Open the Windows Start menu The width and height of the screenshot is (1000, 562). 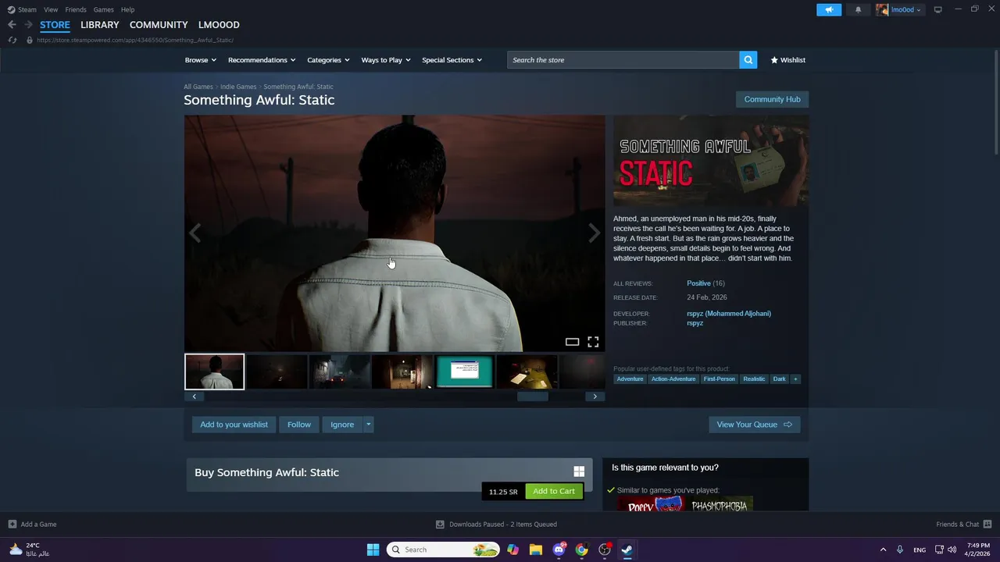coord(373,550)
